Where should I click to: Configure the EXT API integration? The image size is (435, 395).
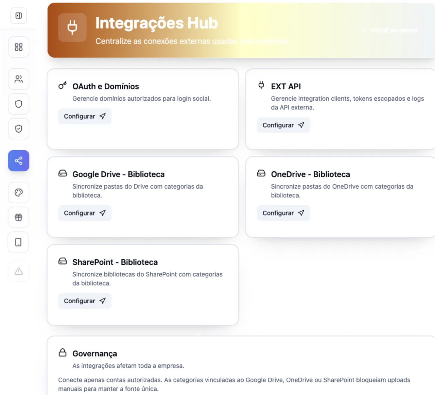283,125
